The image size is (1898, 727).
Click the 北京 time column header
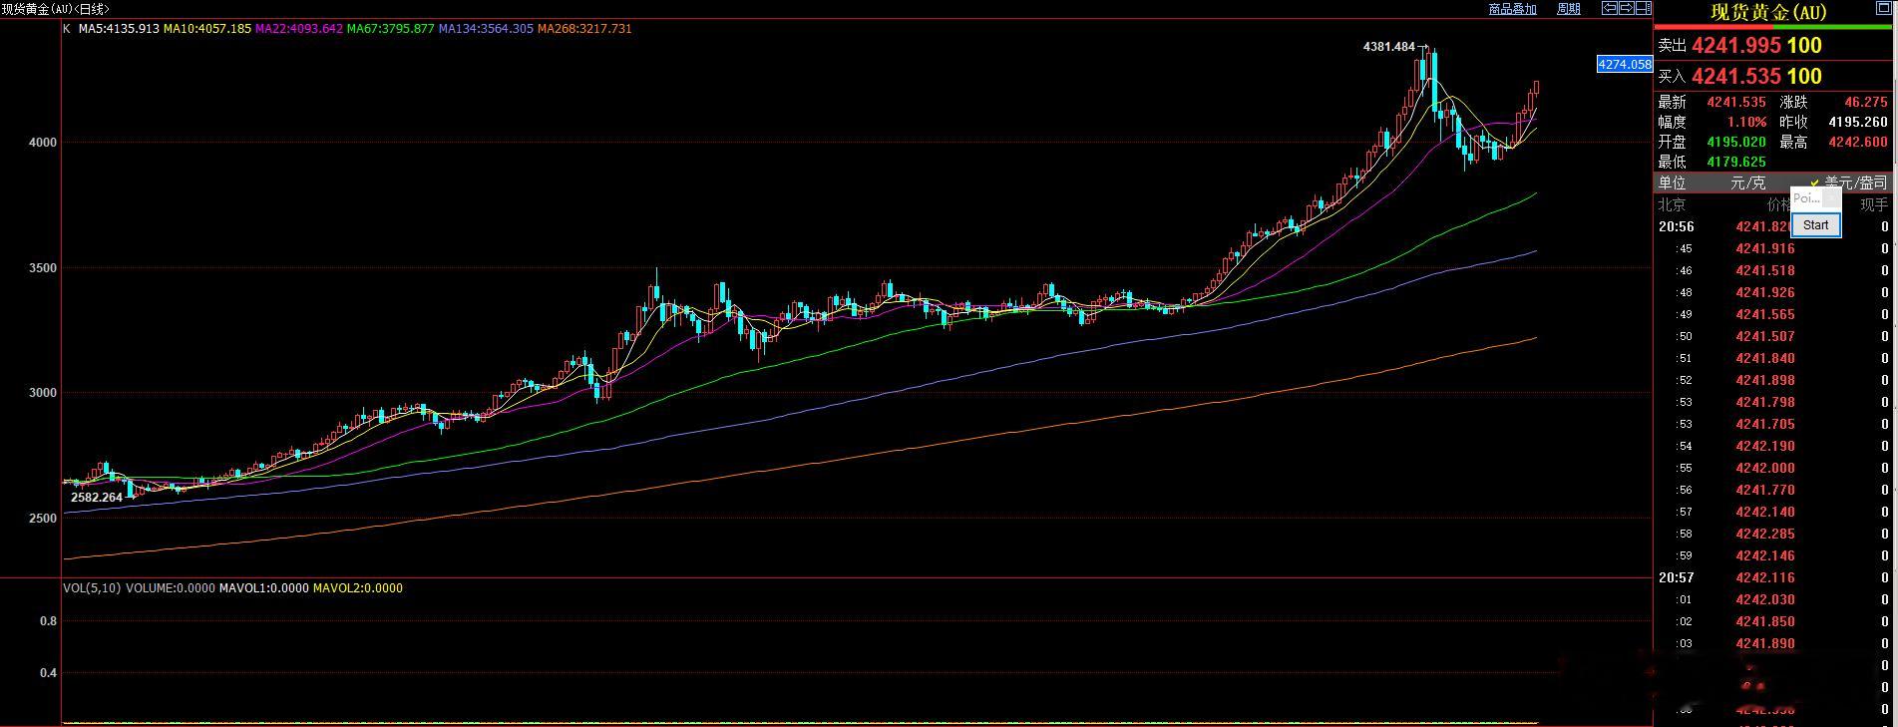point(1673,204)
